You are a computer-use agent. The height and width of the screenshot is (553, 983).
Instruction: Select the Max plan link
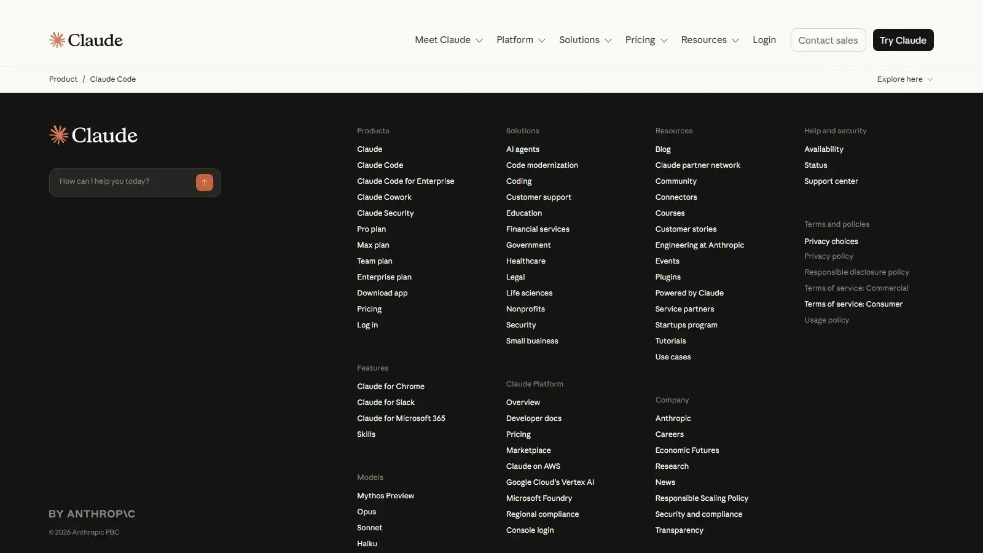[x=373, y=245]
